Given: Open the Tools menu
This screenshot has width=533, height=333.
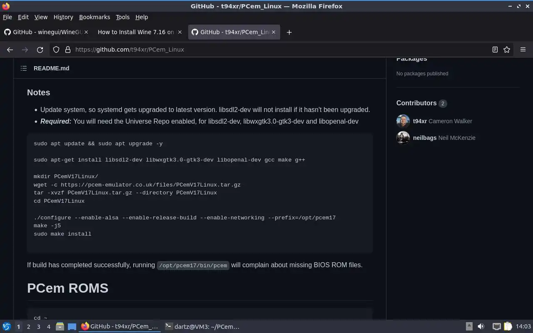Looking at the screenshot, I should point(122,17).
